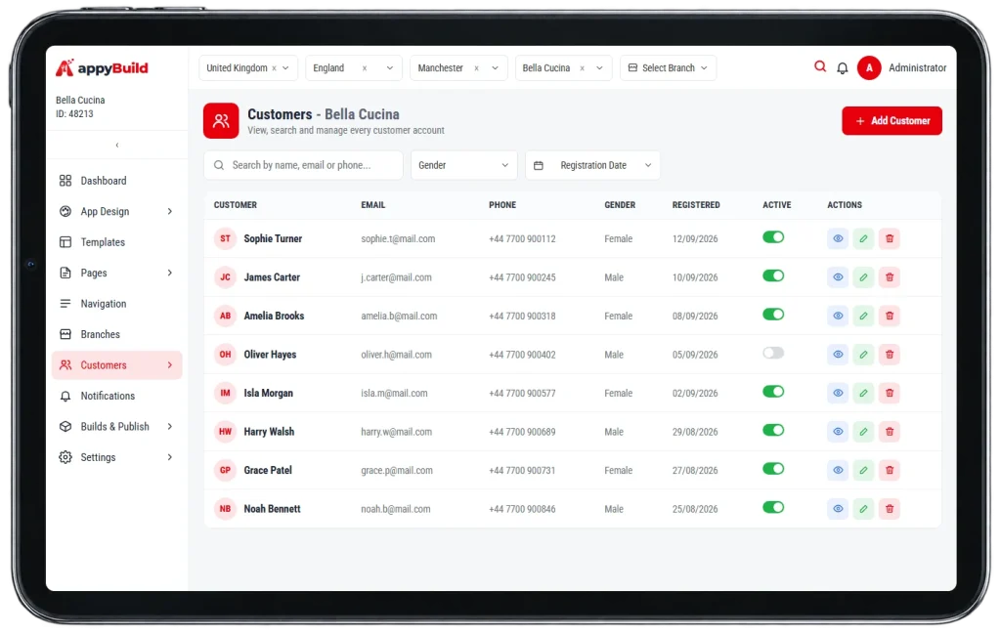1001x634 pixels.
Task: Open Templates in sidebar
Action: click(x=117, y=242)
